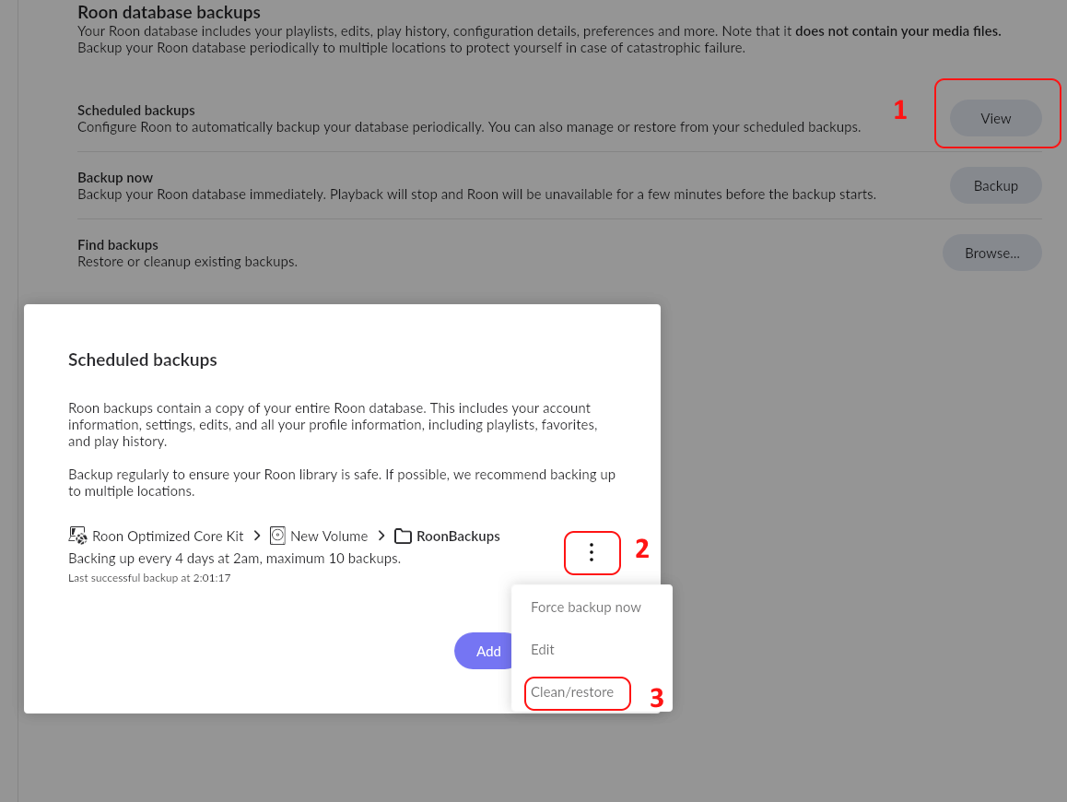The image size is (1067, 802).
Task: Click the Last successful backup timestamp
Action: coord(149,578)
